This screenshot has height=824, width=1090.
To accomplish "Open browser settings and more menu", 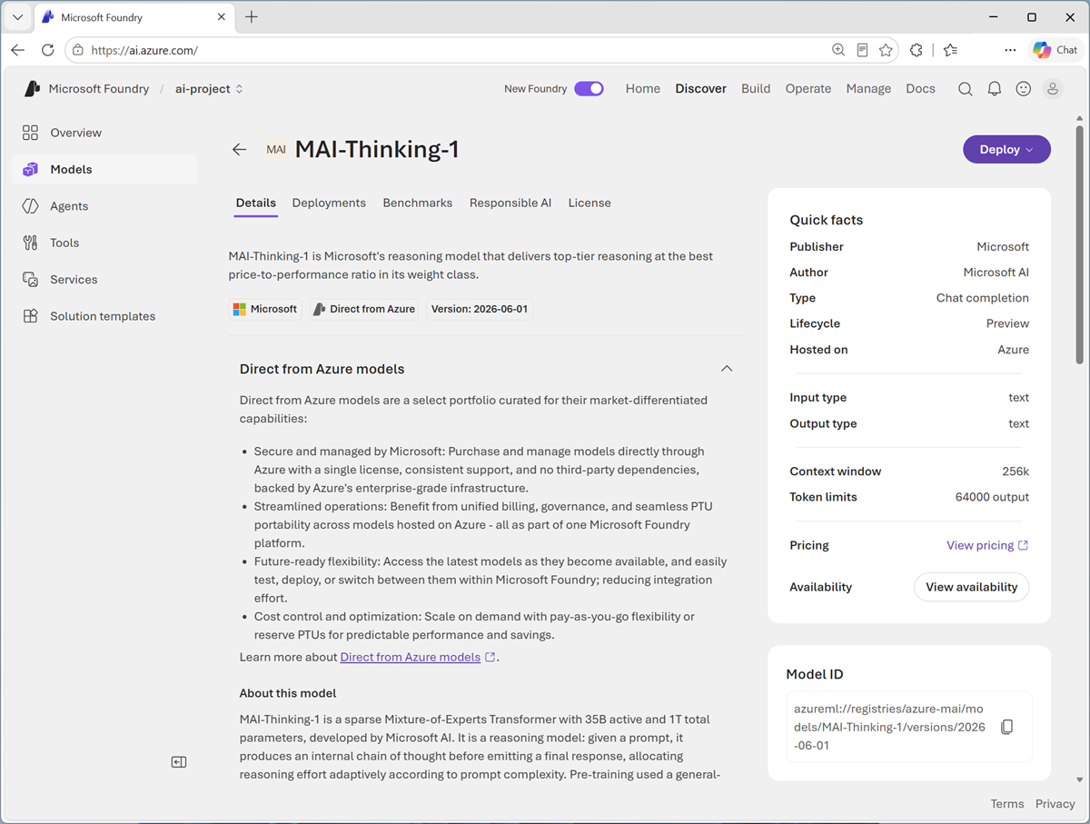I will (x=1010, y=51).
